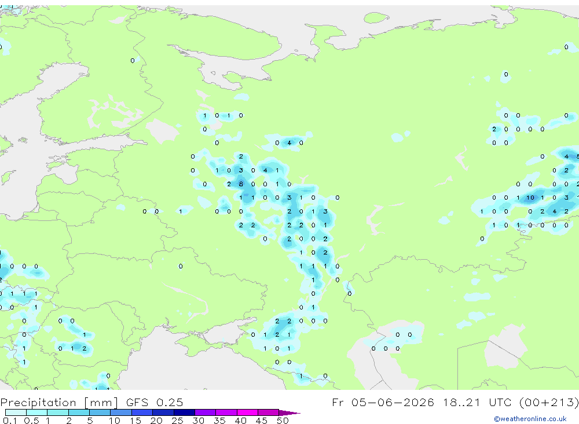Click the 35–40 mm violet legend swatch

pos(226,412)
